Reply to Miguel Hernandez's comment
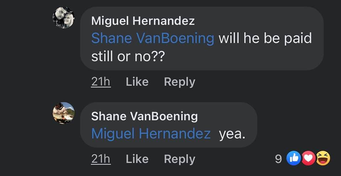Screen dimensions: 341x176 (x=179, y=82)
